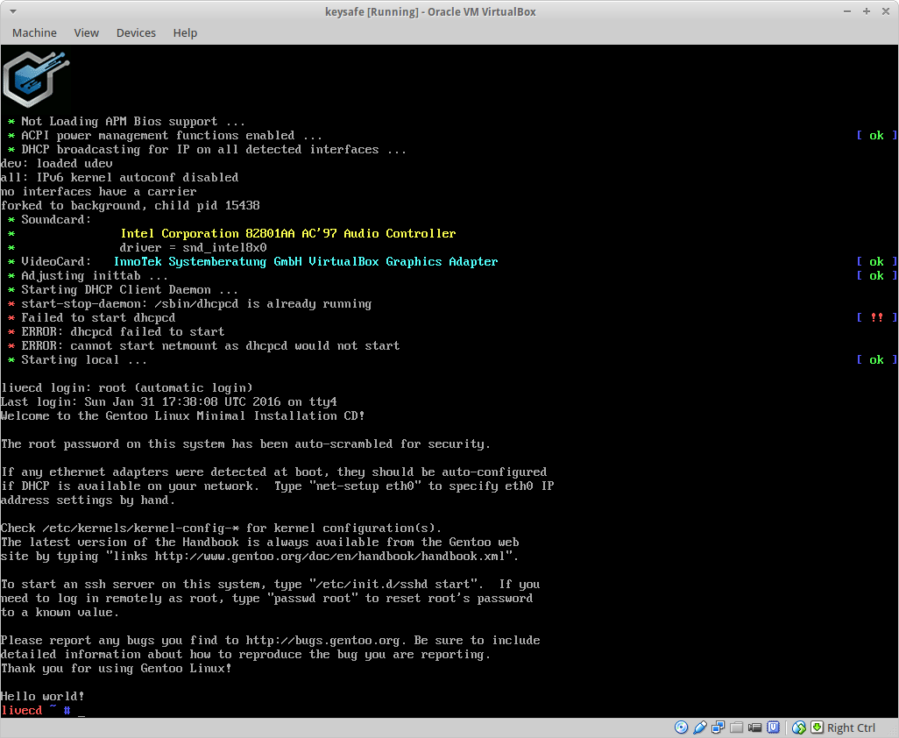This screenshot has width=899, height=738.
Task: Open the Machine menu
Action: pos(34,32)
